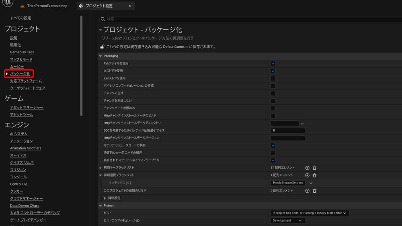Open the ムービー settings page

tap(17, 67)
